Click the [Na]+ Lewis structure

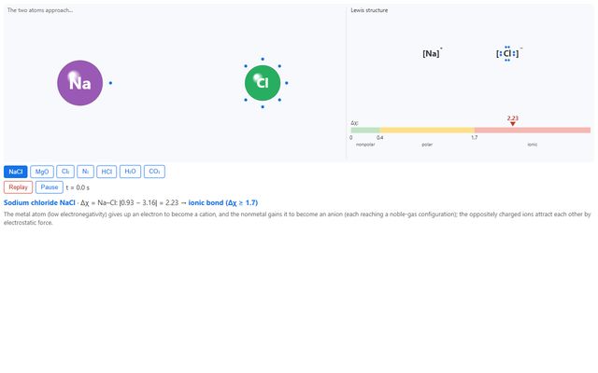coord(432,53)
